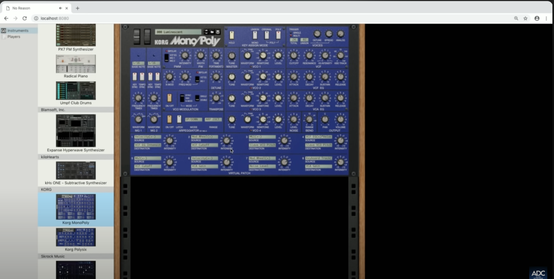Click the MG 1 Waveform knob
554x279 pixels.
point(138,119)
